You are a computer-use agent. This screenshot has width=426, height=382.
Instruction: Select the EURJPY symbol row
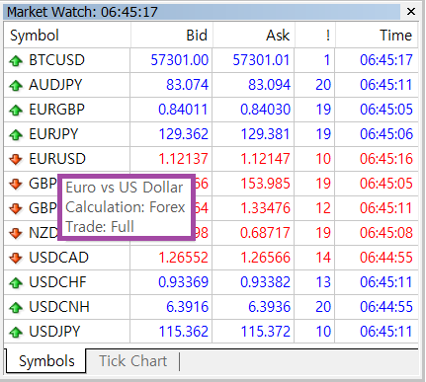[x=211, y=134]
